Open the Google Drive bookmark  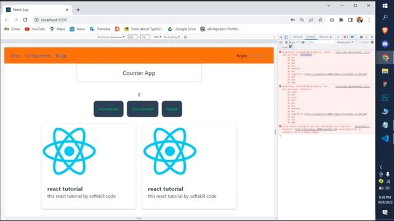(x=182, y=29)
